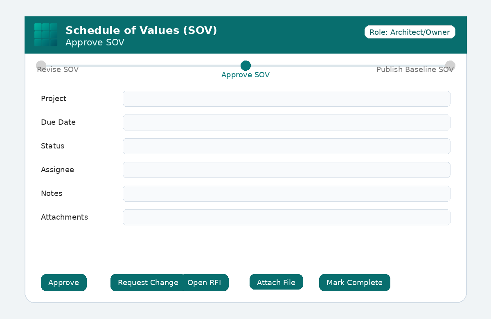Click the Revise SOV step label
This screenshot has width=491, height=319.
pos(58,70)
